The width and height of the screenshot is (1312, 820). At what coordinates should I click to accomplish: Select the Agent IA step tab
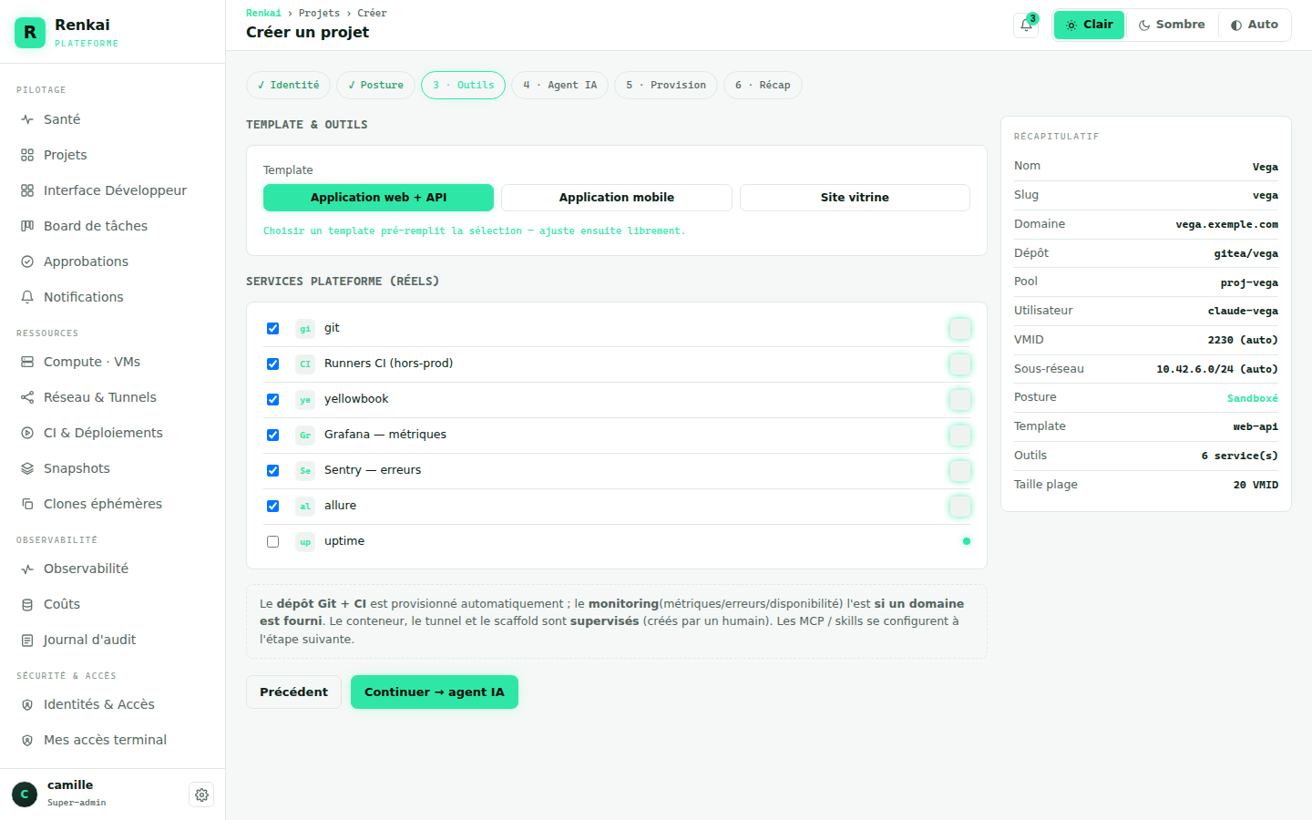point(559,85)
